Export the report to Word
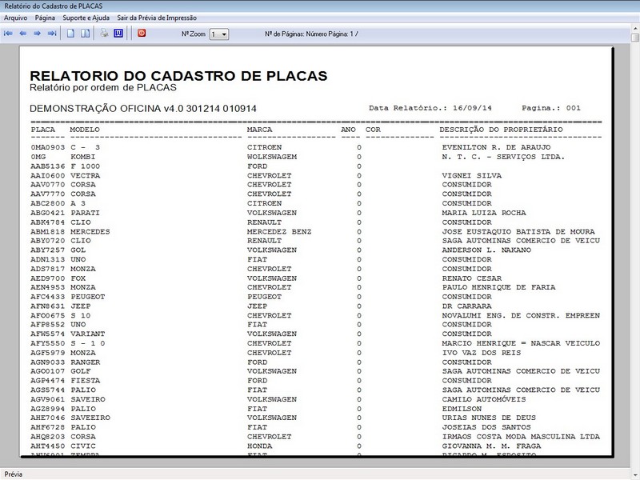 click(118, 34)
